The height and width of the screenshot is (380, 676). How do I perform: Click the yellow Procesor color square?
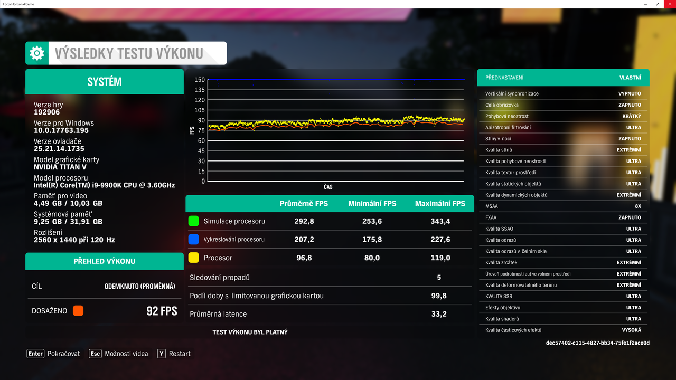tap(194, 258)
